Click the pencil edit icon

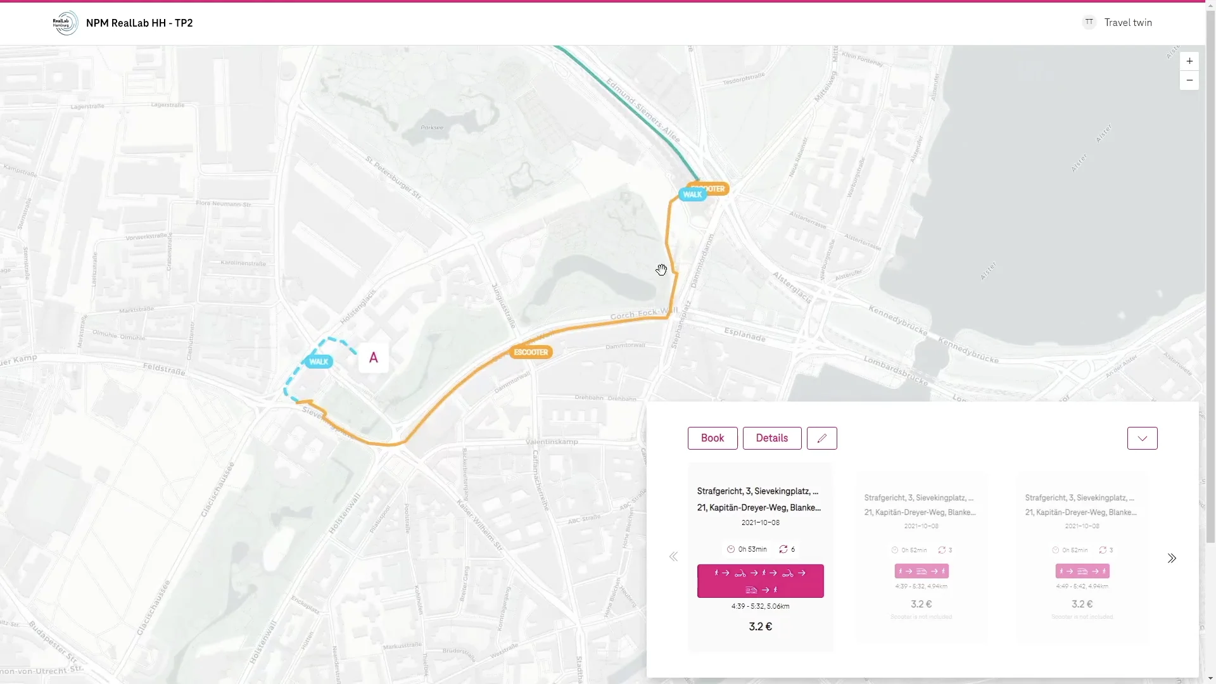821,438
